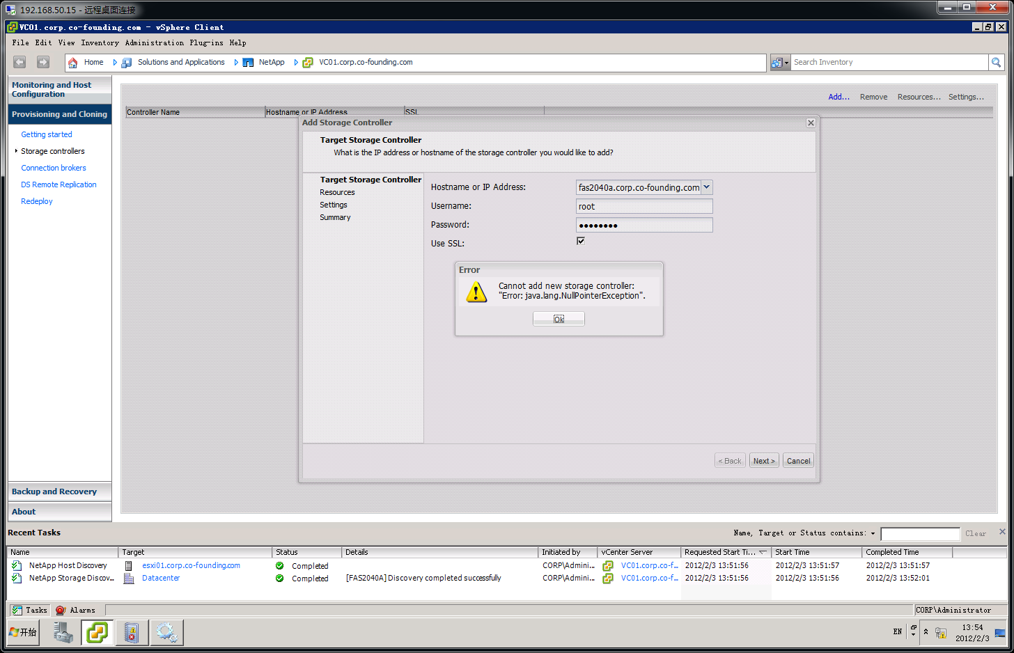Open vSphere Client icon in taskbar

click(97, 633)
